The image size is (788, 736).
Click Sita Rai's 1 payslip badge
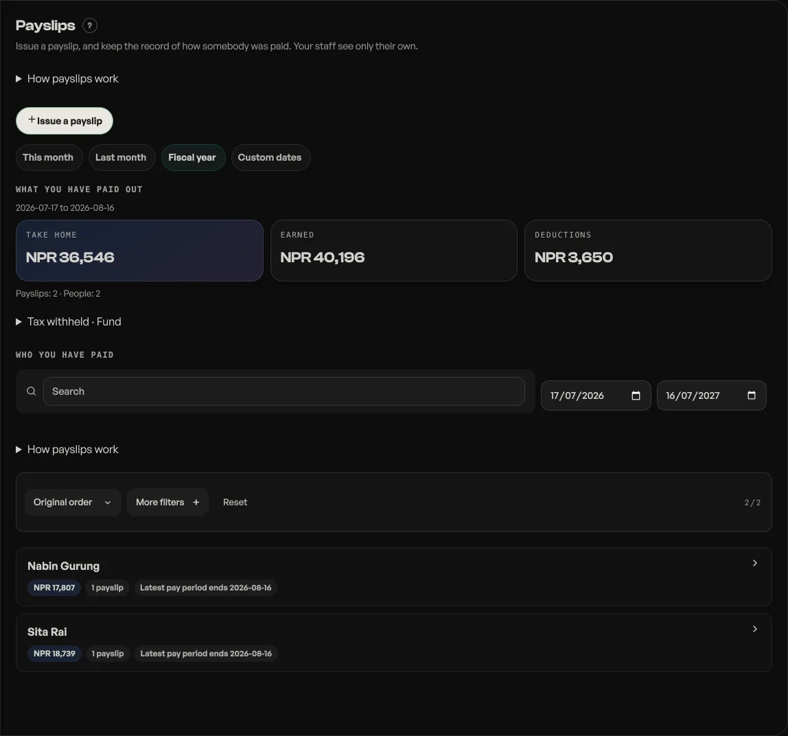pos(108,654)
